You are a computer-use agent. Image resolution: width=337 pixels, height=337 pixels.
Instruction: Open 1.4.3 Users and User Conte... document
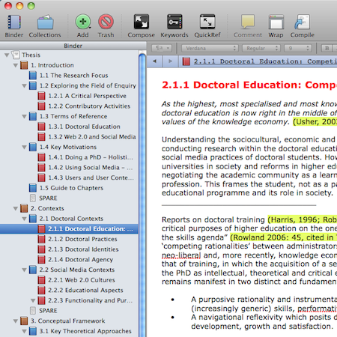pyautogui.click(x=91, y=177)
